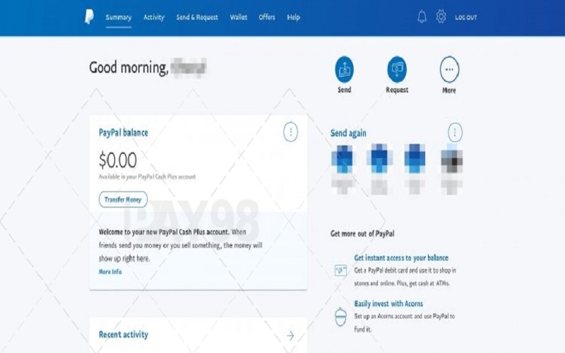565x353 pixels.
Task: Click the $0.00 balance amount
Action: point(118,160)
